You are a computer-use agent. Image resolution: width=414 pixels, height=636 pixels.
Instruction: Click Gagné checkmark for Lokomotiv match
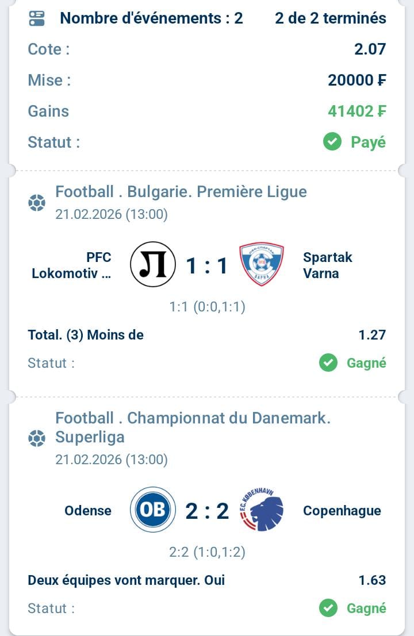click(x=328, y=363)
